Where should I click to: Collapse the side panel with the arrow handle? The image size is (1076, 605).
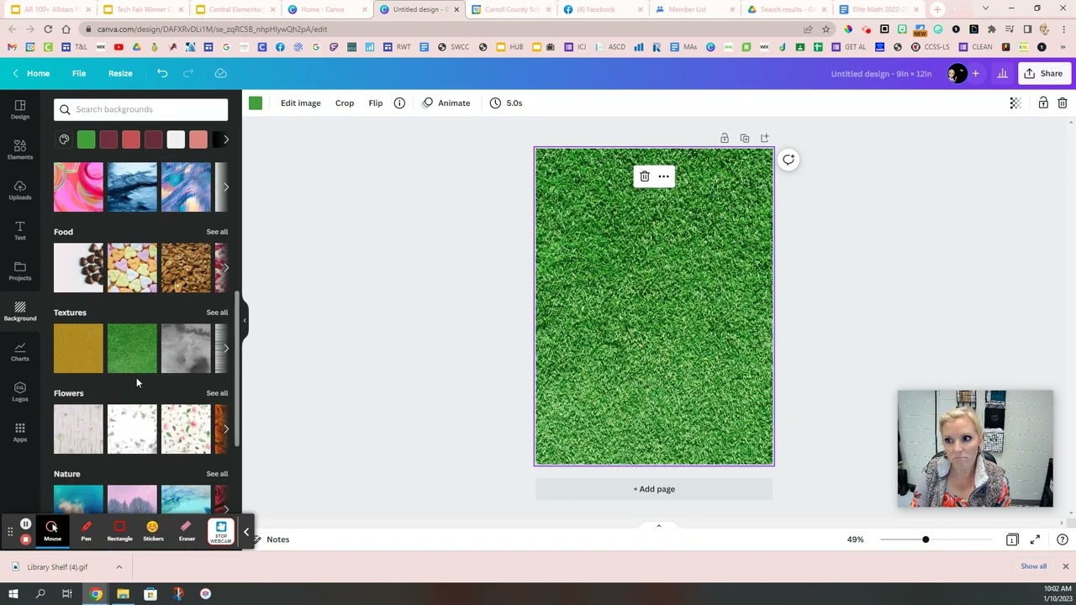click(245, 319)
